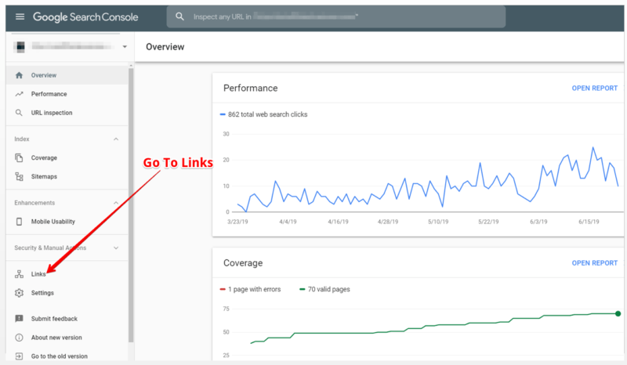Click About new version
Viewport: 627px width, 365px height.
(67, 338)
